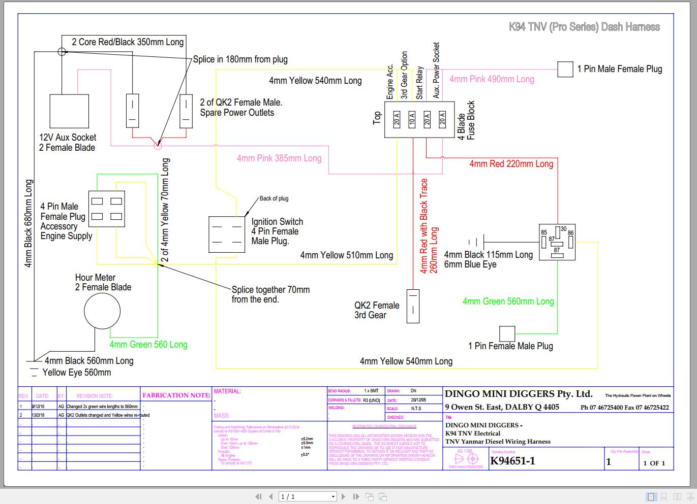The height and width of the screenshot is (504, 697).
Task: Click the previous view icon
Action: coord(370,497)
